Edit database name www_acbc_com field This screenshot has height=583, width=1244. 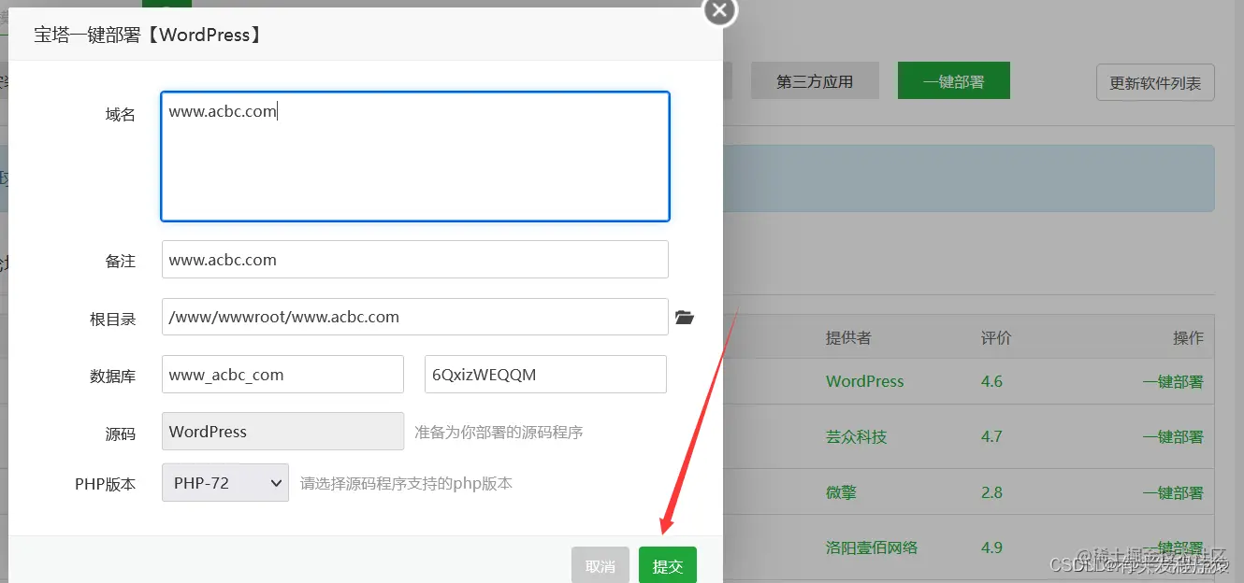(282, 375)
